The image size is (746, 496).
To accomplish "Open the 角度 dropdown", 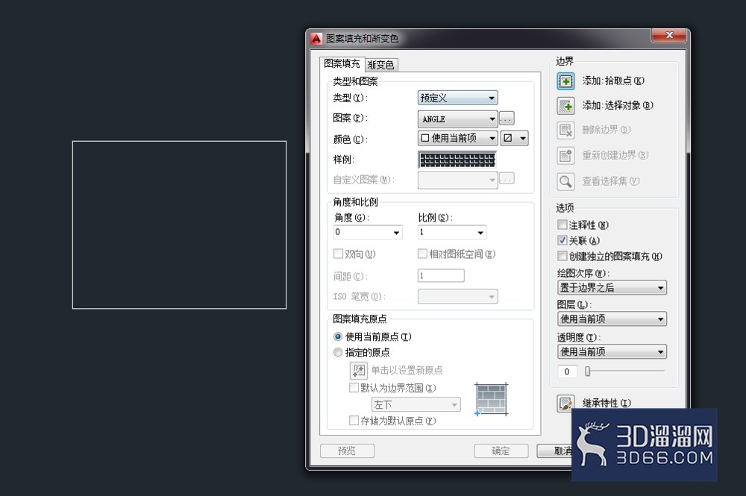I will (x=368, y=232).
